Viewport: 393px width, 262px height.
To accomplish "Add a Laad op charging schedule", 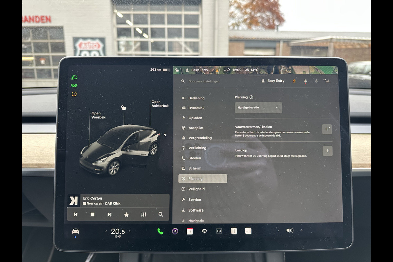I will pyautogui.click(x=327, y=151).
